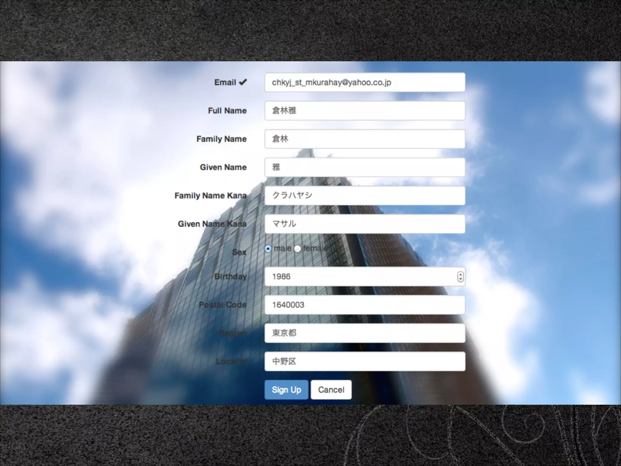
Task: Focus the Locality field containing 中野区
Action: pyautogui.click(x=365, y=361)
